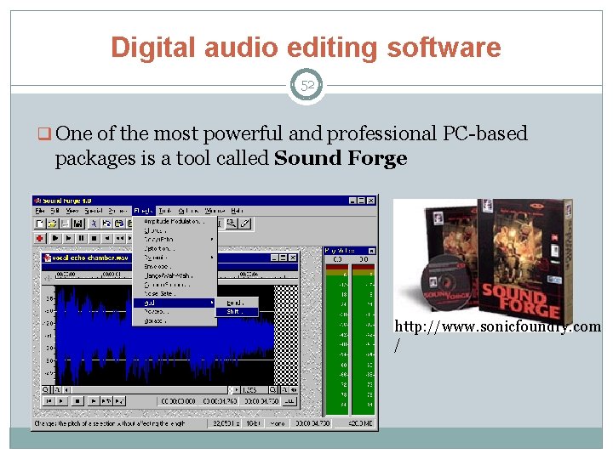
Task: Choose Amplitude Modulation from the Effects menu
Action: [175, 221]
